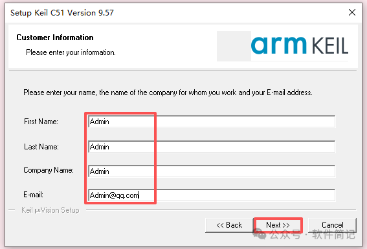Screen dimensions: 367x249
Task: Focus the First Name input field
Action: coord(212,122)
